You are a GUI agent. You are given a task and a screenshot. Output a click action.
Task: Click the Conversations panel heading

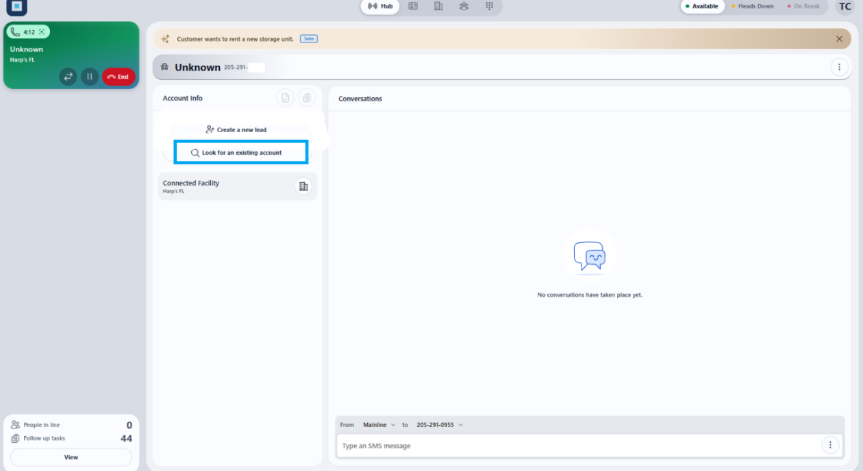click(x=360, y=99)
